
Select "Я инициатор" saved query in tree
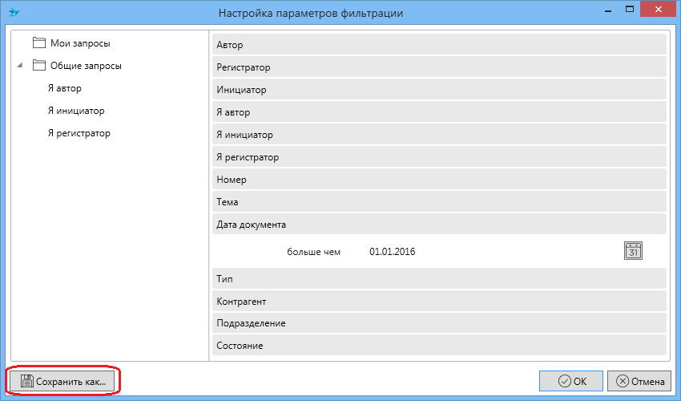[x=76, y=111]
